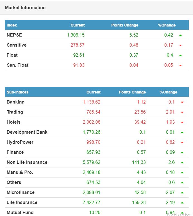Click the green up arrow for Development Bank
The height and width of the screenshot is (216, 193).
[182, 132]
